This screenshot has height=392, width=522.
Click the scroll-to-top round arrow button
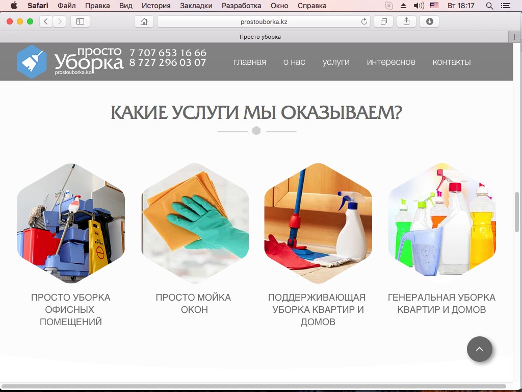click(479, 349)
